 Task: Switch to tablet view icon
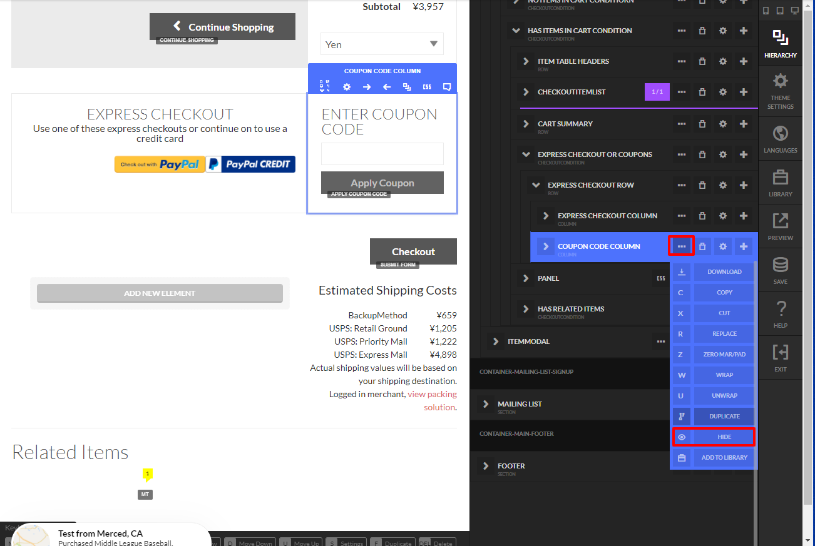(780, 11)
